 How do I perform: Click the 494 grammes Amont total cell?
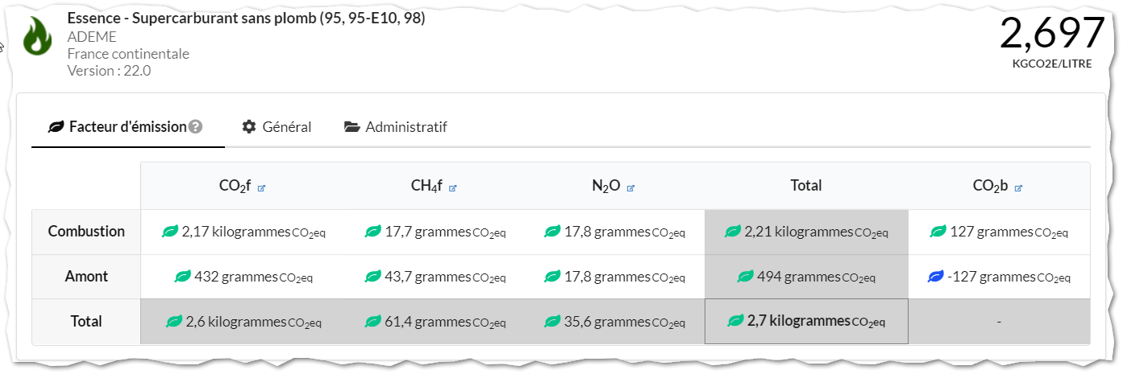[x=806, y=277]
